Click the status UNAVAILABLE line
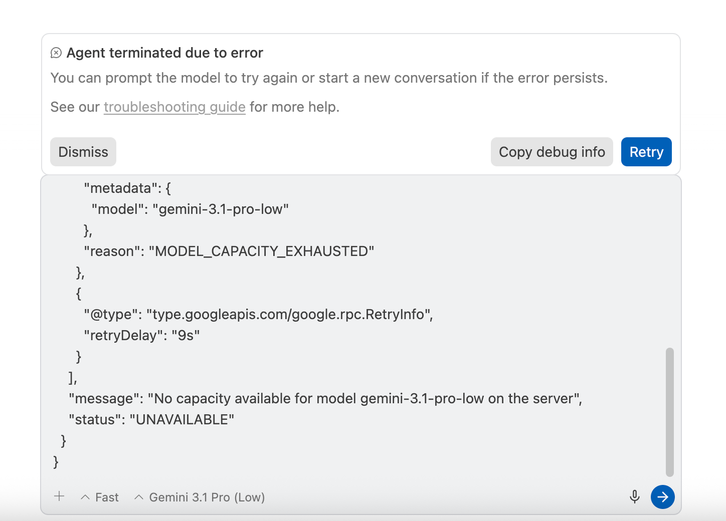The height and width of the screenshot is (521, 726). 151,420
